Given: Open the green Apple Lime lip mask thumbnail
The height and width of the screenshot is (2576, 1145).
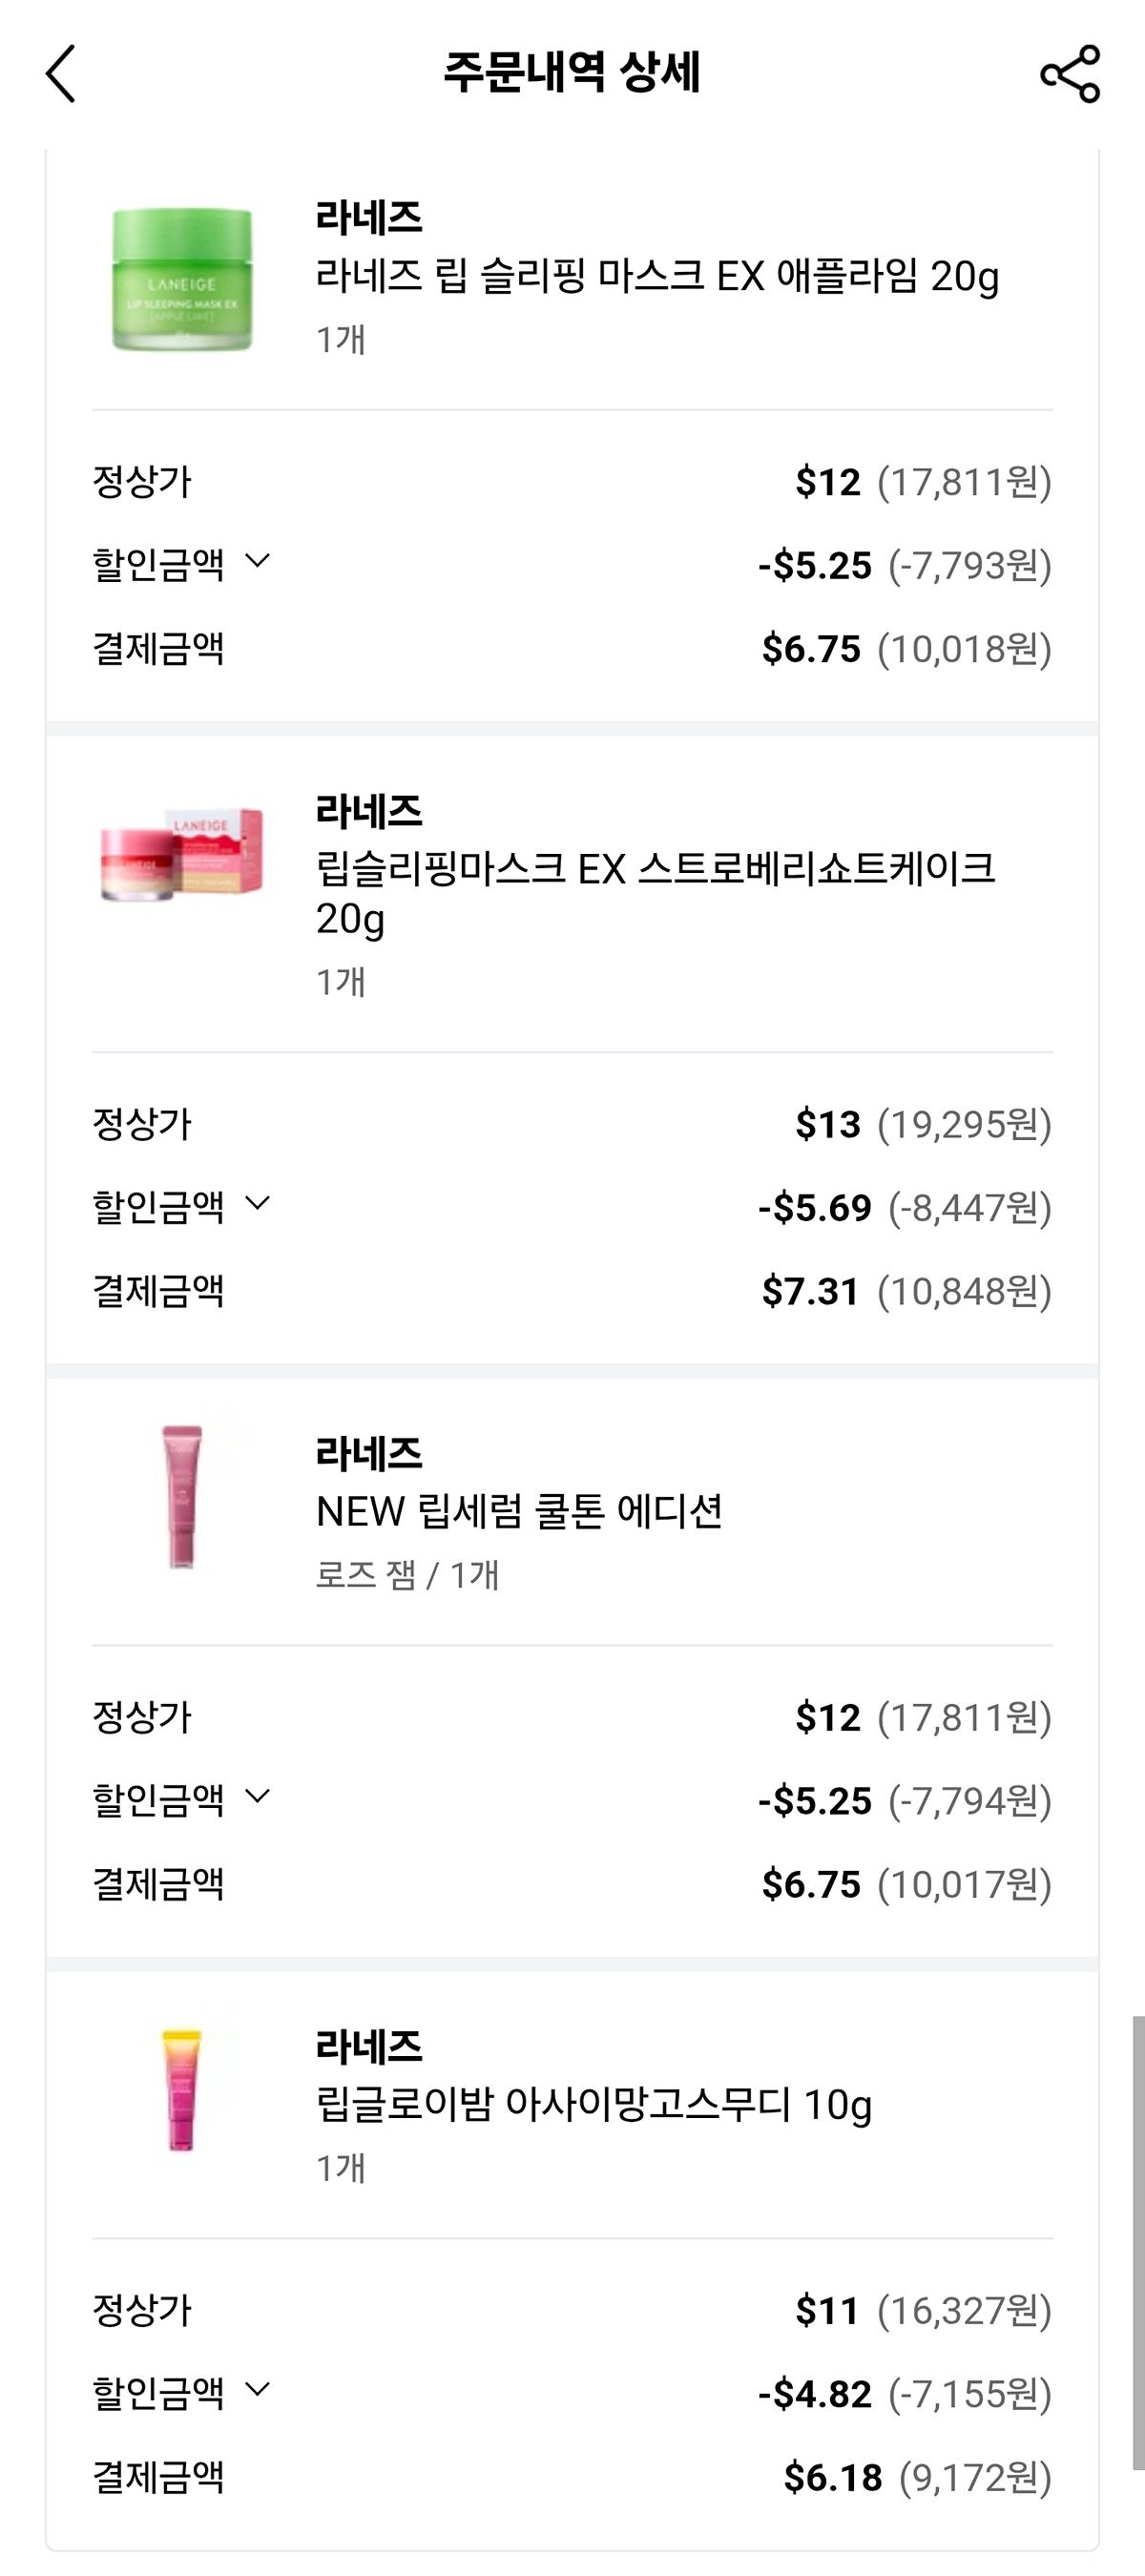Looking at the screenshot, I should 182,279.
